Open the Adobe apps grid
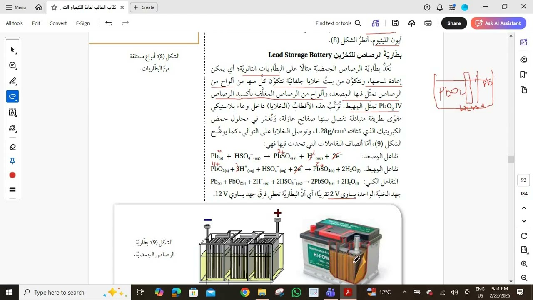Screen dimensions: 533x300 [x=453, y=7]
